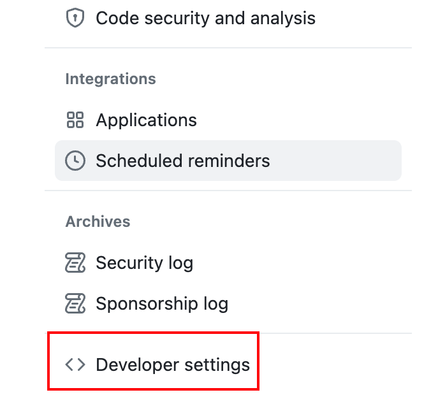This screenshot has height=404, width=445.
Task: Click the Integrations section heading
Action: pos(111,79)
